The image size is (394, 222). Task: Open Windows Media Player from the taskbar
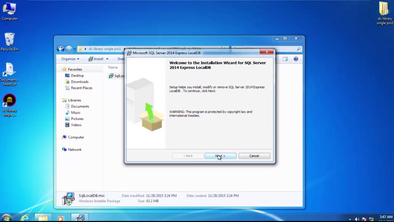point(61,218)
